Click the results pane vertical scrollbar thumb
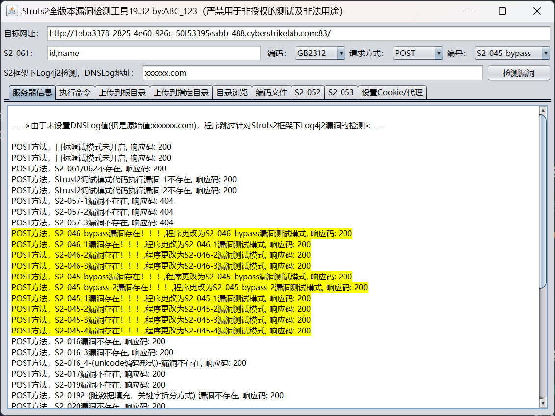 (x=543, y=201)
